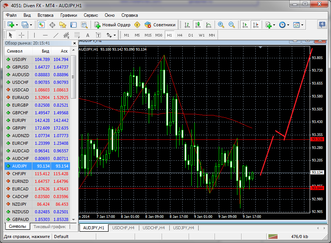The image size is (331, 243).
Task: Open the MetaEditor yellow diamond icon
Action: click(x=137, y=25)
